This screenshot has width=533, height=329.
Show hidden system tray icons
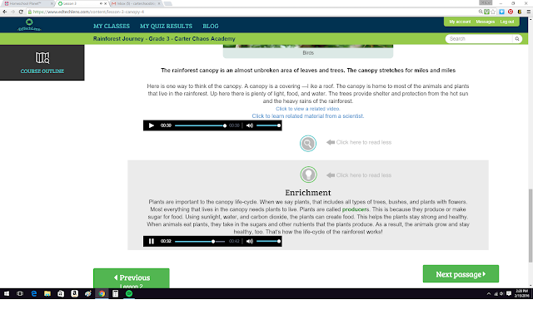pyautogui.click(x=489, y=294)
